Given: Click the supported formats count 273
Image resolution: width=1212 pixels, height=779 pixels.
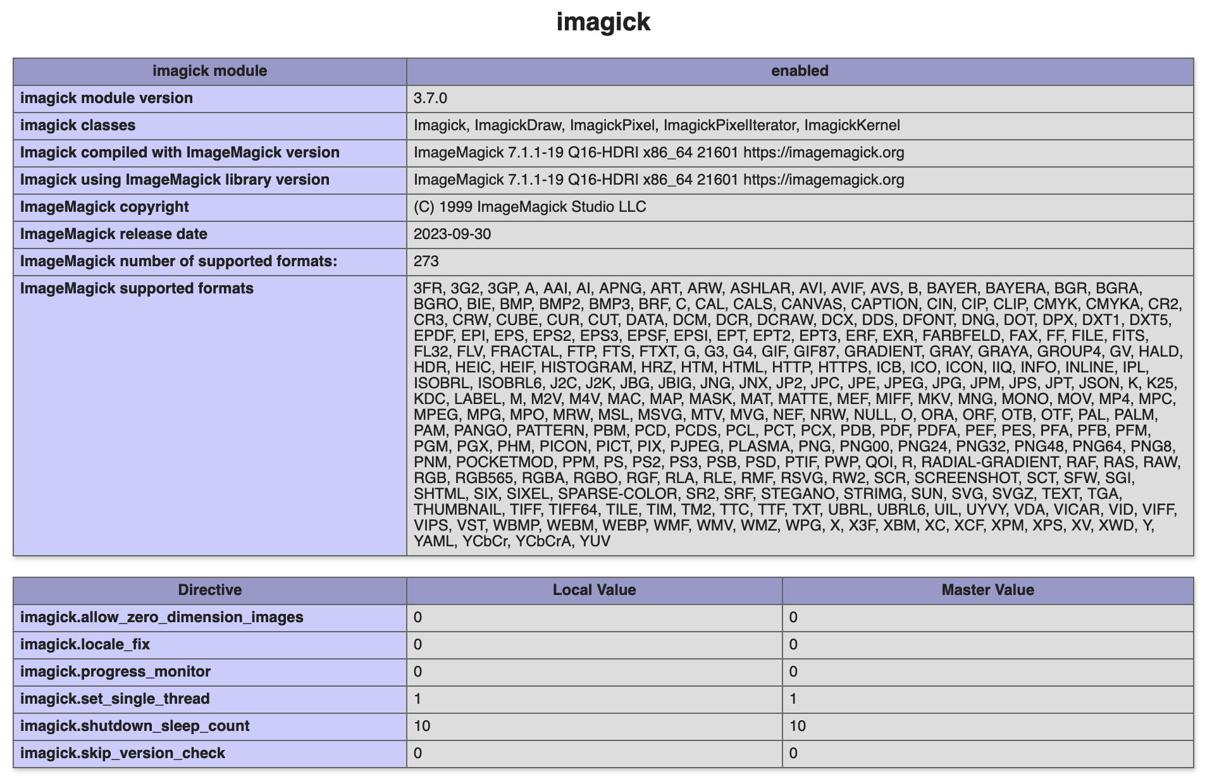Looking at the screenshot, I should pyautogui.click(x=426, y=261).
